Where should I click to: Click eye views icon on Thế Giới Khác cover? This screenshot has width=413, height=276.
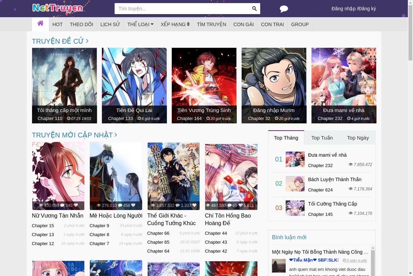pyautogui.click(x=153, y=206)
